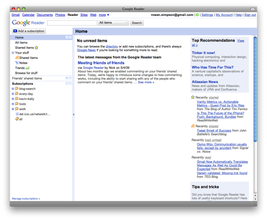Click the blog-search folder icon

tap(17, 89)
